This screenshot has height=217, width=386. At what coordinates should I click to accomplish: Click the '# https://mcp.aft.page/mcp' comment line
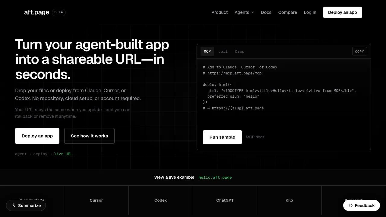pyautogui.click(x=232, y=73)
